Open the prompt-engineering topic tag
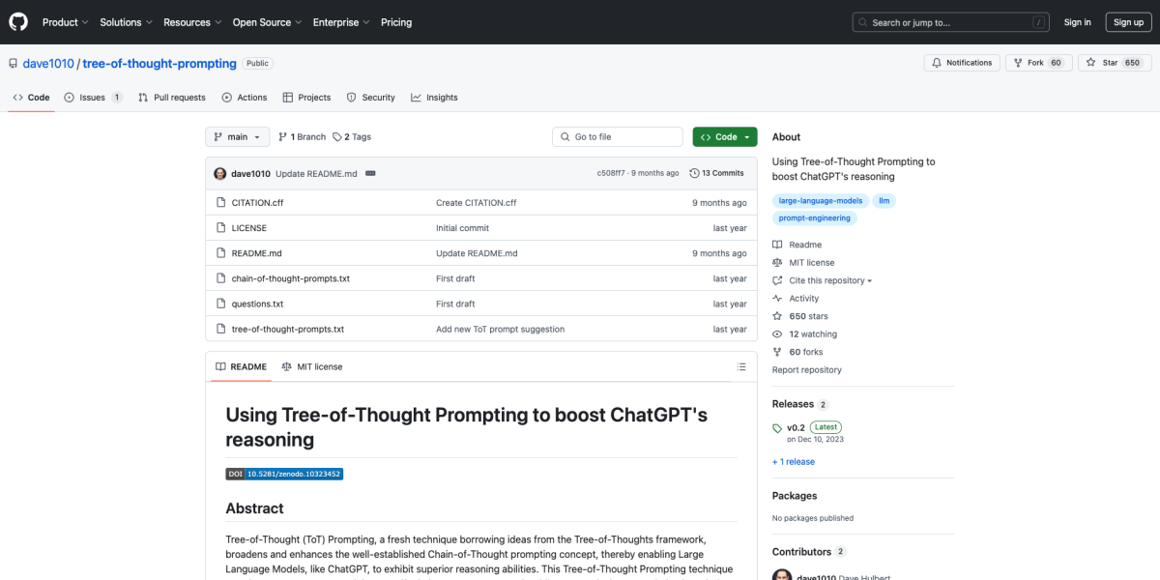Image resolution: width=1160 pixels, height=580 pixels. [815, 218]
